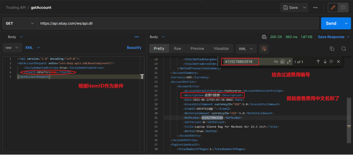Click the TotalNumberOfPages 1 line
The width and height of the screenshot is (353, 155).
point(211,149)
